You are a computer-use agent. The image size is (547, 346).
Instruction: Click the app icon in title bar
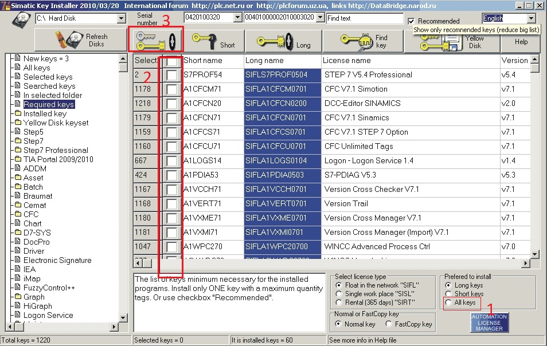[x=5, y=6]
